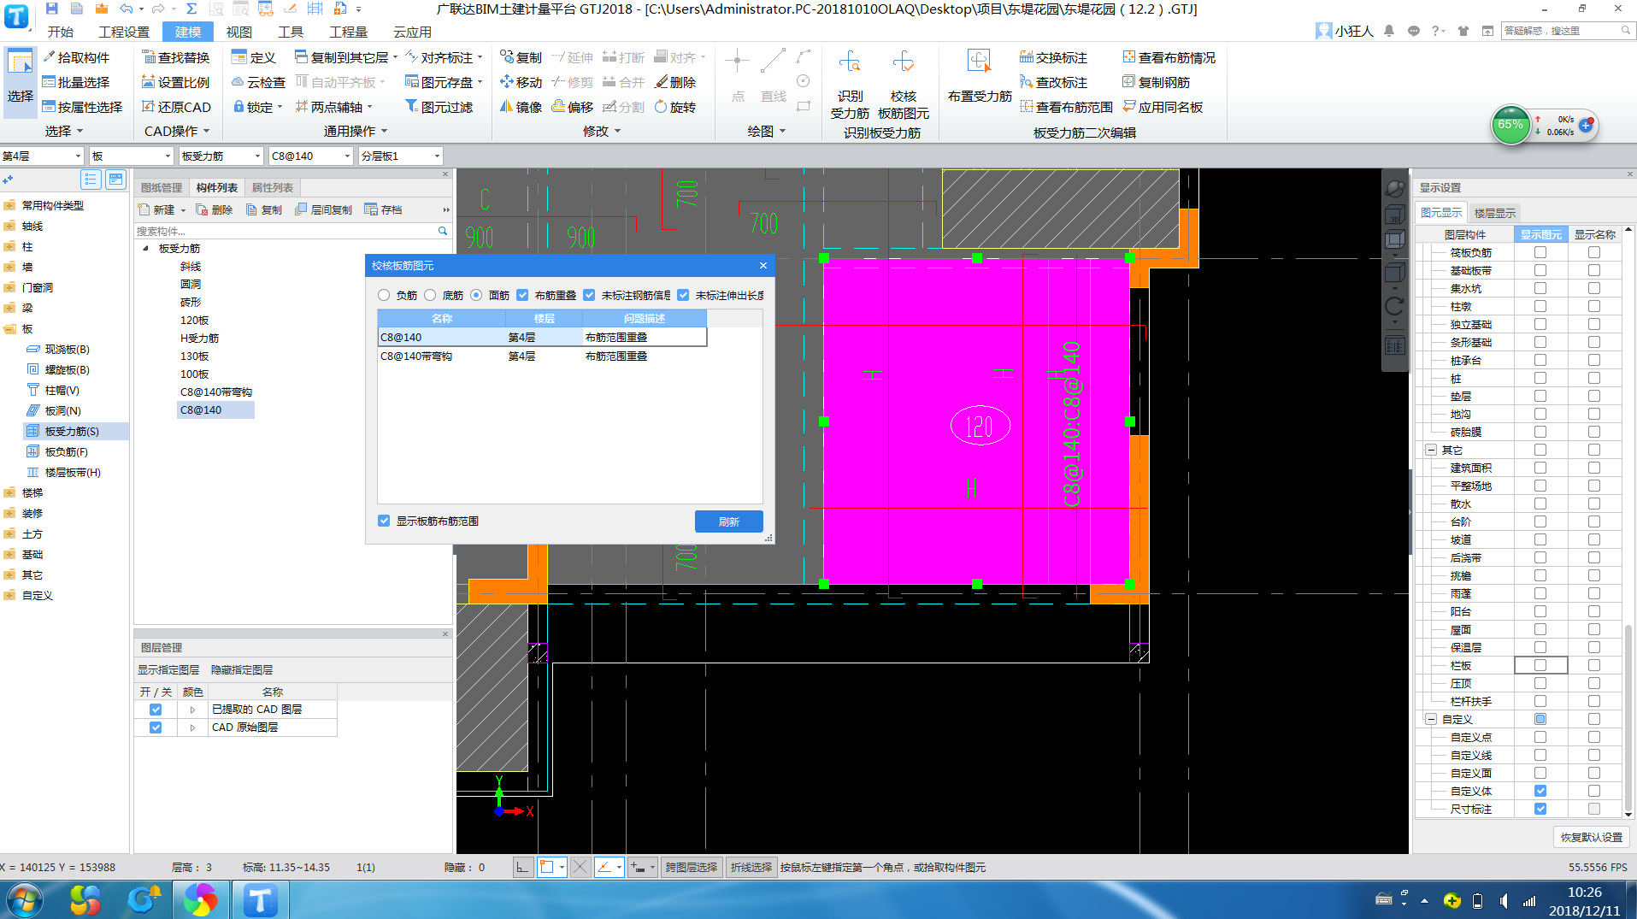Click the 跨图层选择 status button
The height and width of the screenshot is (919, 1637).
692,867
